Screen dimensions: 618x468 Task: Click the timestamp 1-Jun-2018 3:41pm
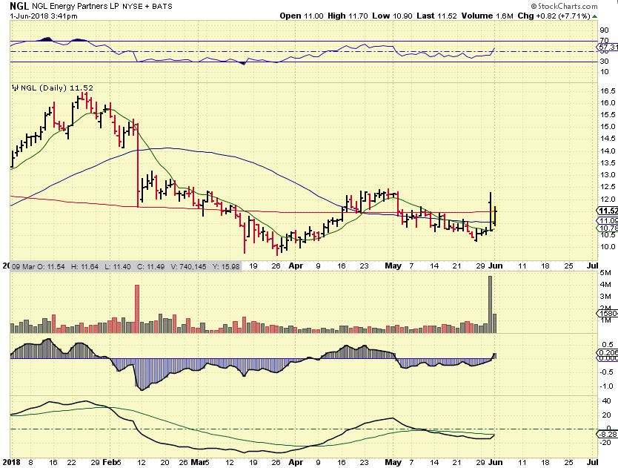point(44,16)
